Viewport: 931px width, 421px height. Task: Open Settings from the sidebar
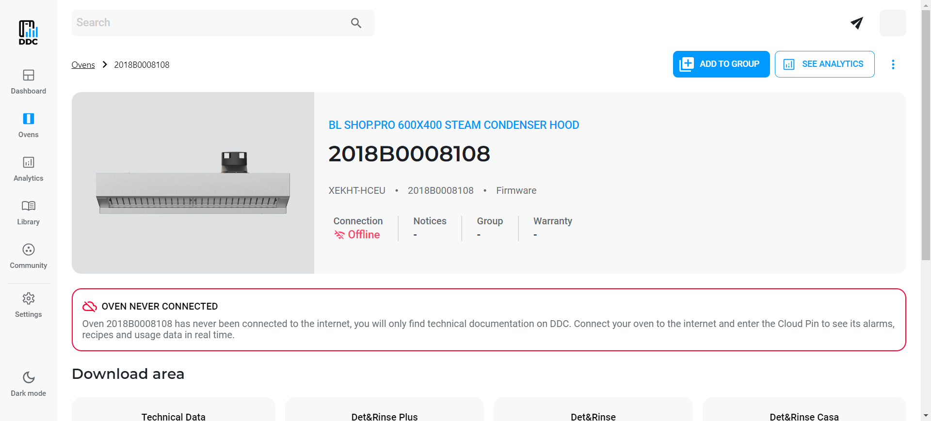pos(28,305)
